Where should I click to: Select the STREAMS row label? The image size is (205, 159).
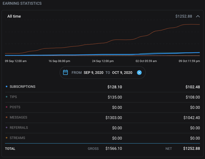point(17,138)
